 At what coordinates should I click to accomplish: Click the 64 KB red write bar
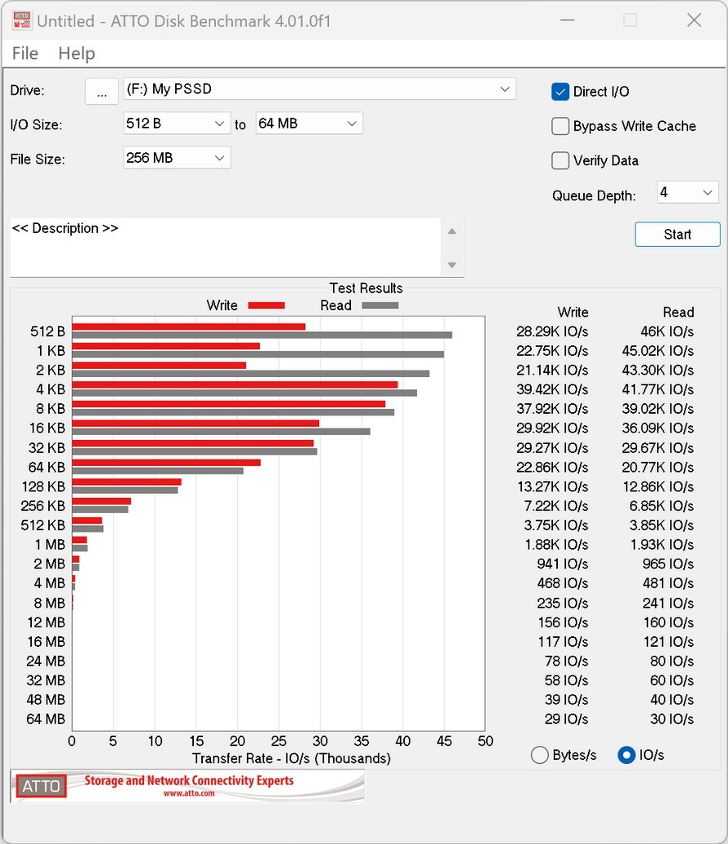tap(166, 462)
